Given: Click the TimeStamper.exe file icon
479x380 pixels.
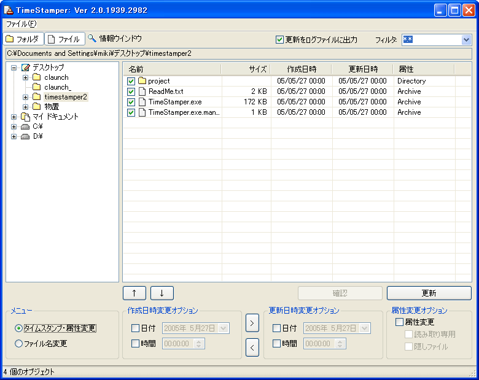Looking at the screenshot, I should [142, 102].
